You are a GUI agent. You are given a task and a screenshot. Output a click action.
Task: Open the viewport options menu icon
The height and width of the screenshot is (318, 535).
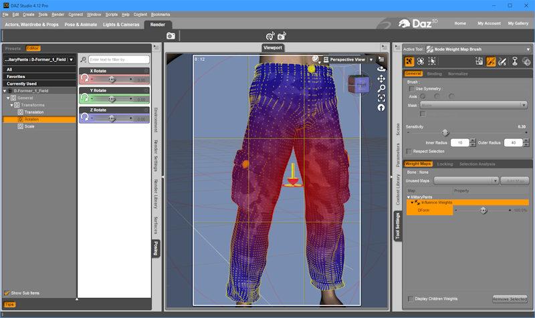[381, 59]
